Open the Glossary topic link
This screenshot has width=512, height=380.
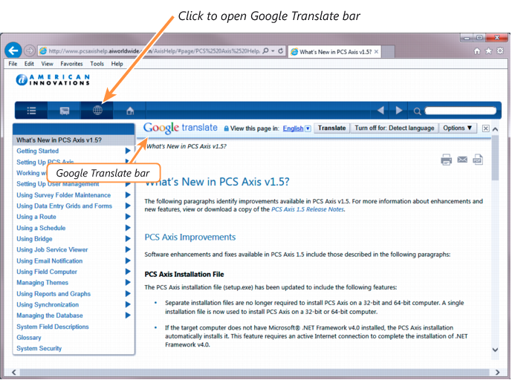coord(29,338)
